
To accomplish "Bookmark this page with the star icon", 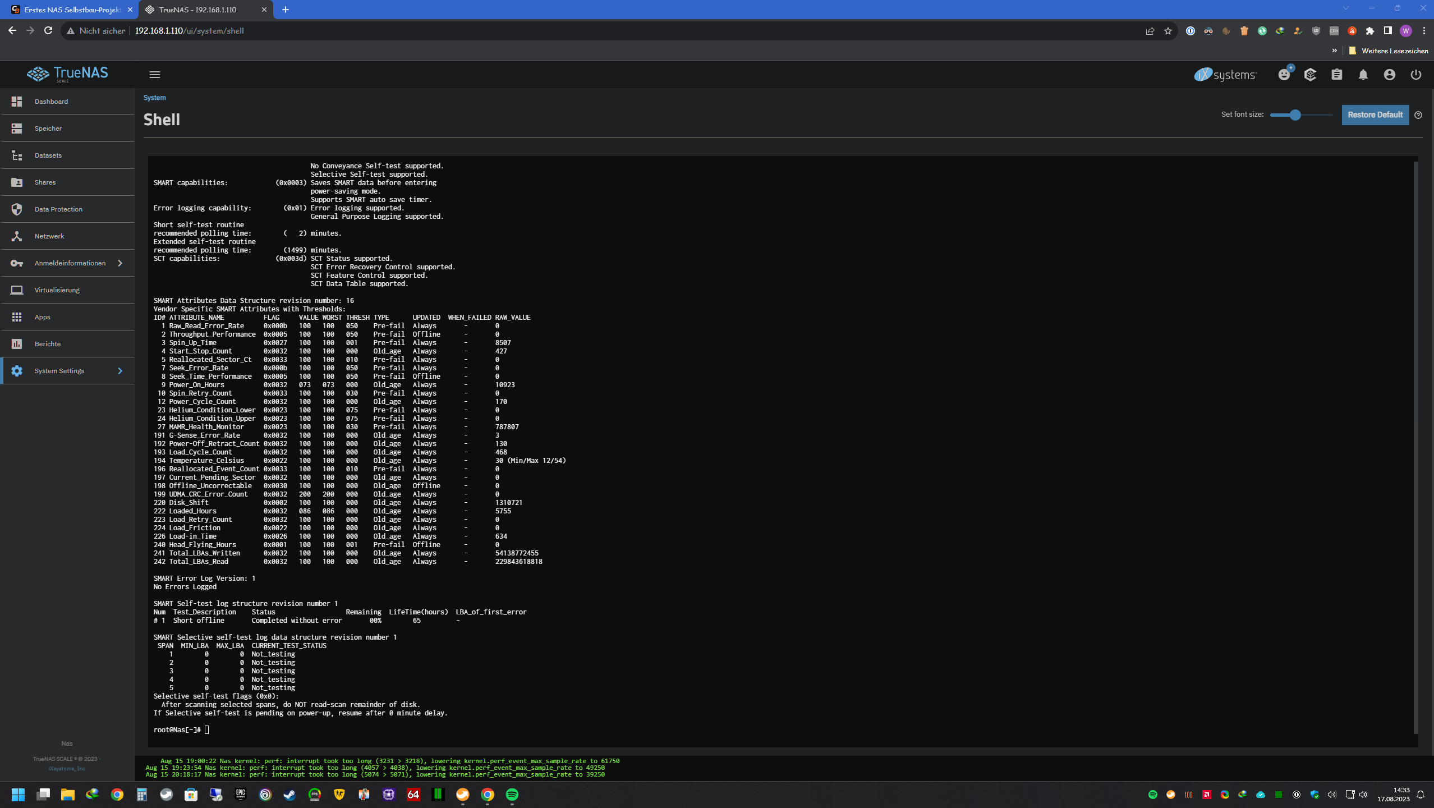I will coord(1168,31).
